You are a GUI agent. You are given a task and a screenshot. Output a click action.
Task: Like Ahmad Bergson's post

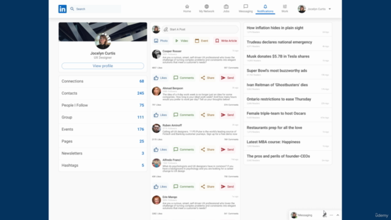click(x=160, y=115)
